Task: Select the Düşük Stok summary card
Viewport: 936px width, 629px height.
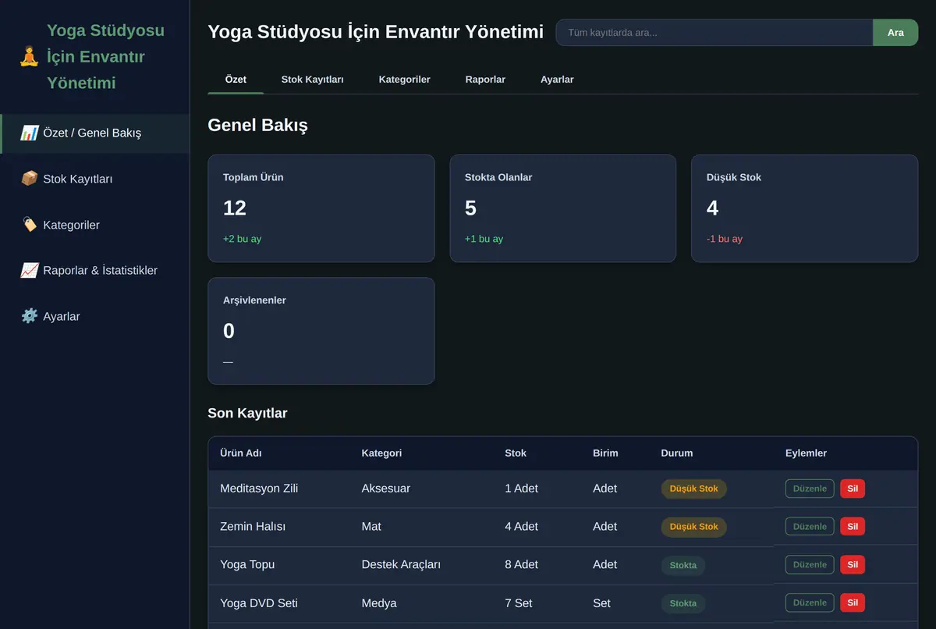Action: tap(805, 208)
